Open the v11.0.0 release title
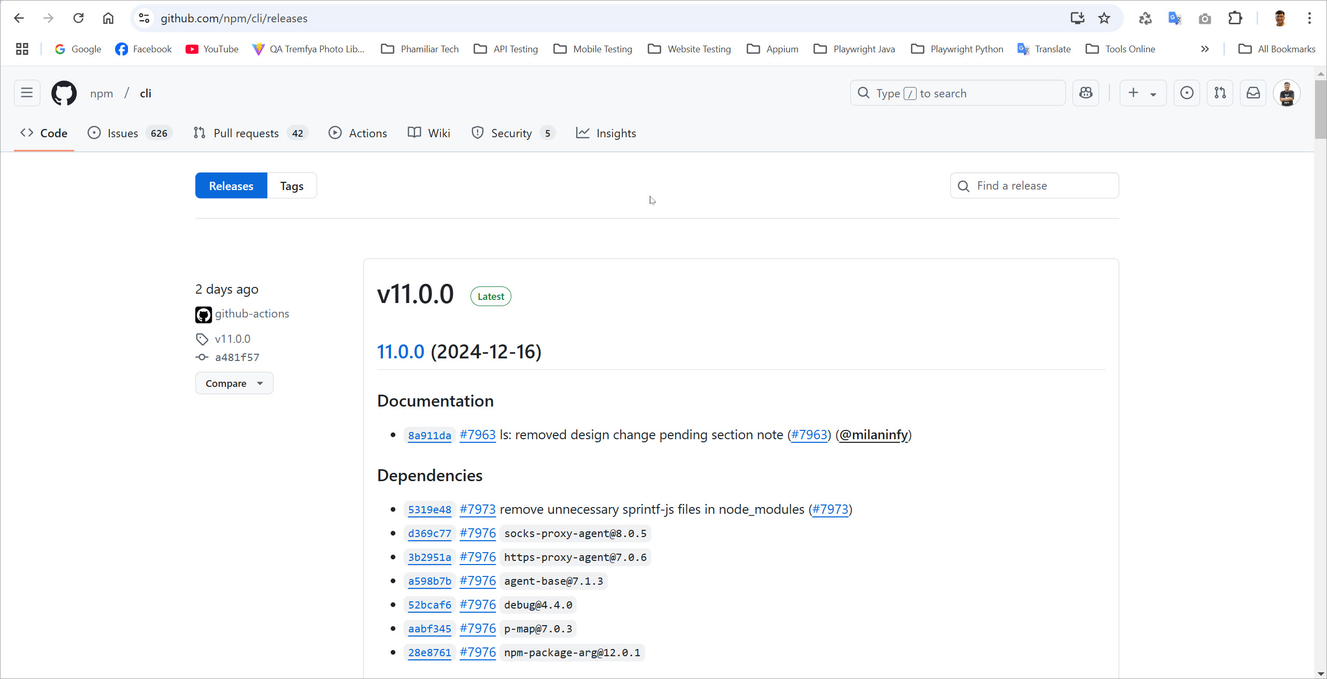Screen dimensions: 1327x679 [415, 294]
